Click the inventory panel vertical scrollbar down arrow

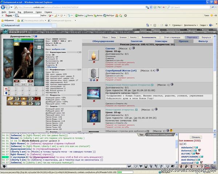[x=214, y=131]
